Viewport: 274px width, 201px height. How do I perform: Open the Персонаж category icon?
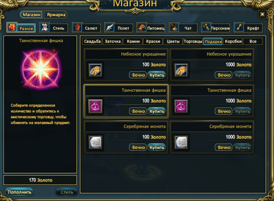[x=206, y=27]
